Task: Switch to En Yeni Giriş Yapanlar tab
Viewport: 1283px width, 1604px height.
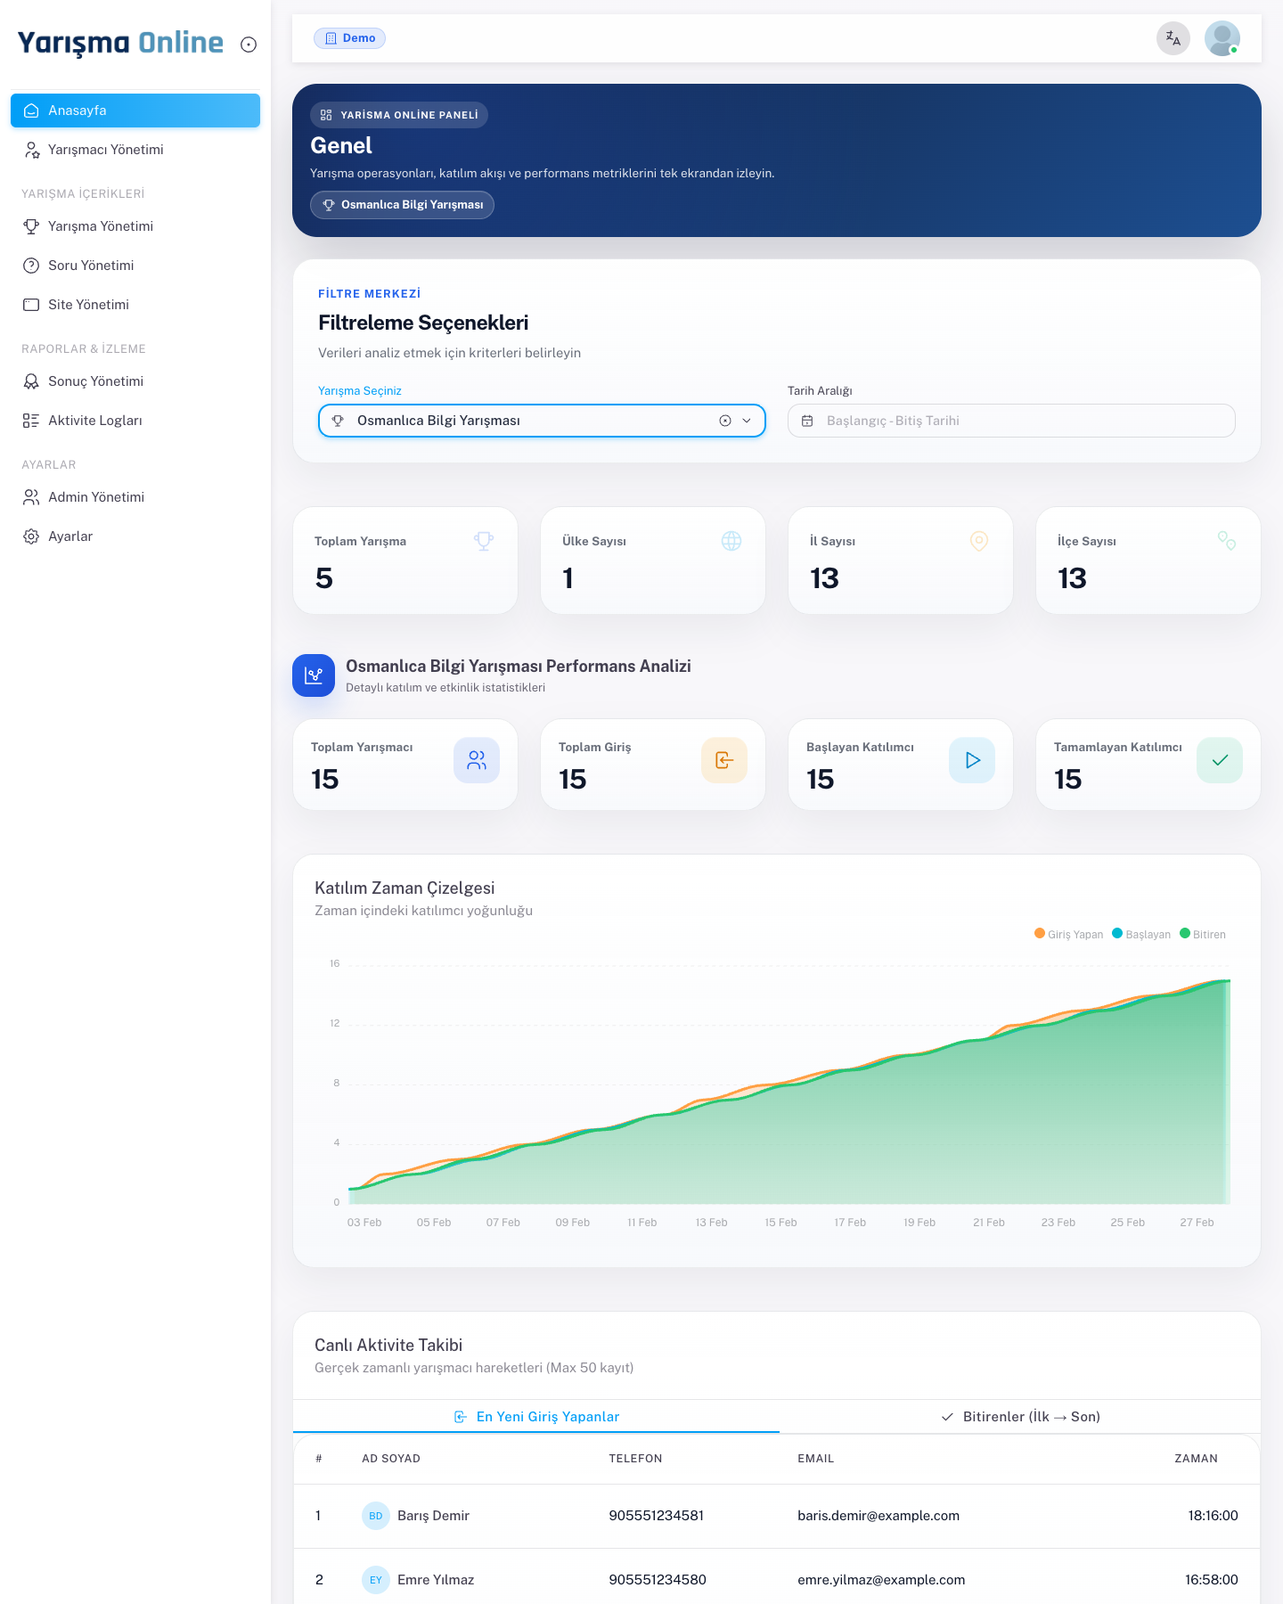Action: pos(536,1417)
